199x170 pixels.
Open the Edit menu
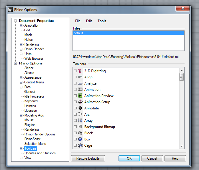pyautogui.click(x=89, y=21)
